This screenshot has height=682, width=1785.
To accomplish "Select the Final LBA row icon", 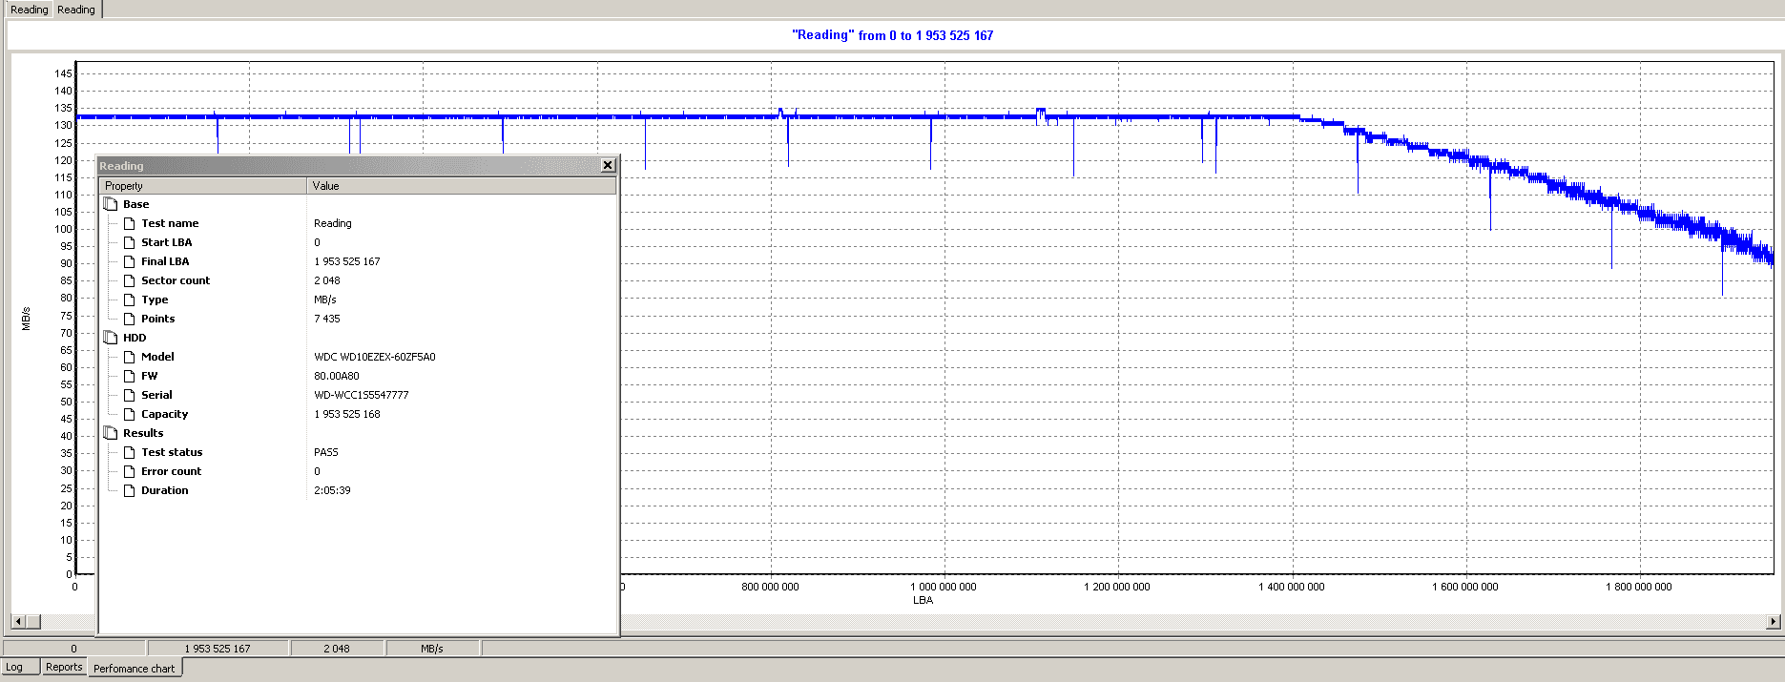I will (130, 261).
